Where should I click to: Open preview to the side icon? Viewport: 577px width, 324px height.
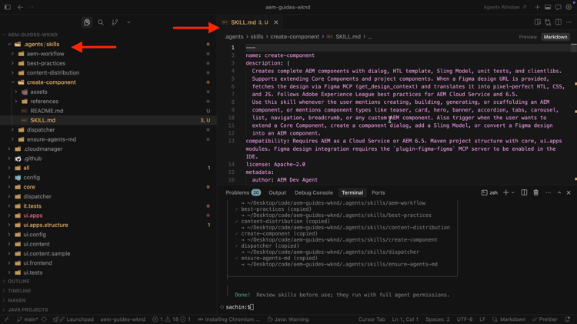coord(538,22)
